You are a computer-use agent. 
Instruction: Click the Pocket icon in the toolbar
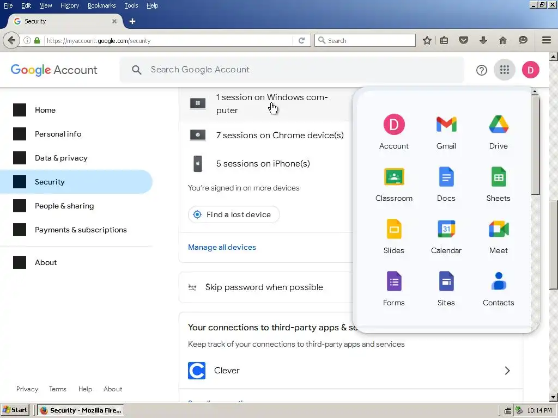pos(463,40)
